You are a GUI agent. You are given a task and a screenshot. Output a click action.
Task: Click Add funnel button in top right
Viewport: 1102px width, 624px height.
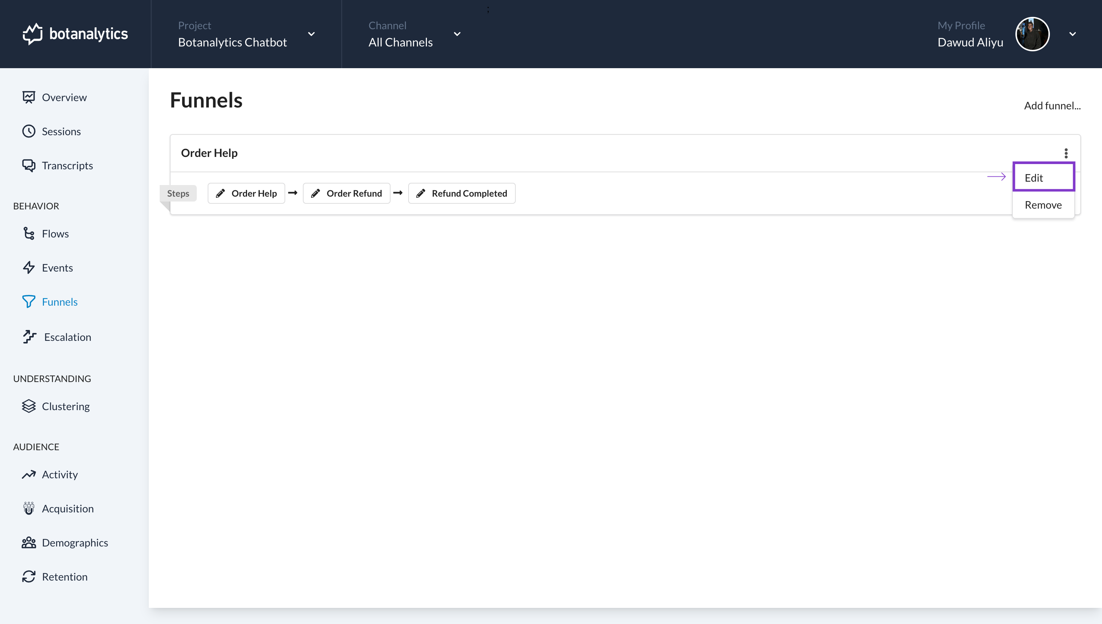tap(1052, 104)
